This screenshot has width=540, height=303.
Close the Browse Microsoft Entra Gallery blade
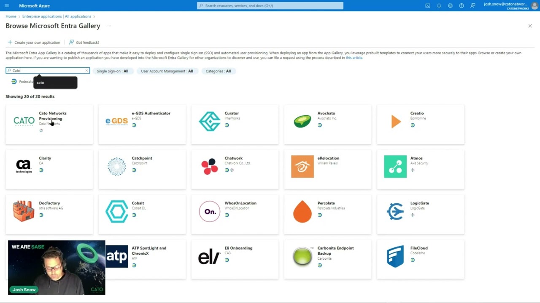[x=530, y=26]
